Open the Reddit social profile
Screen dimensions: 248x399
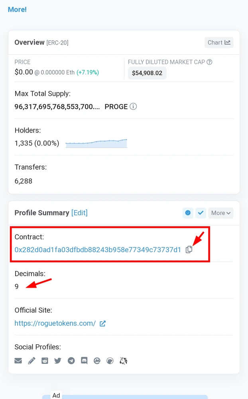click(45, 361)
